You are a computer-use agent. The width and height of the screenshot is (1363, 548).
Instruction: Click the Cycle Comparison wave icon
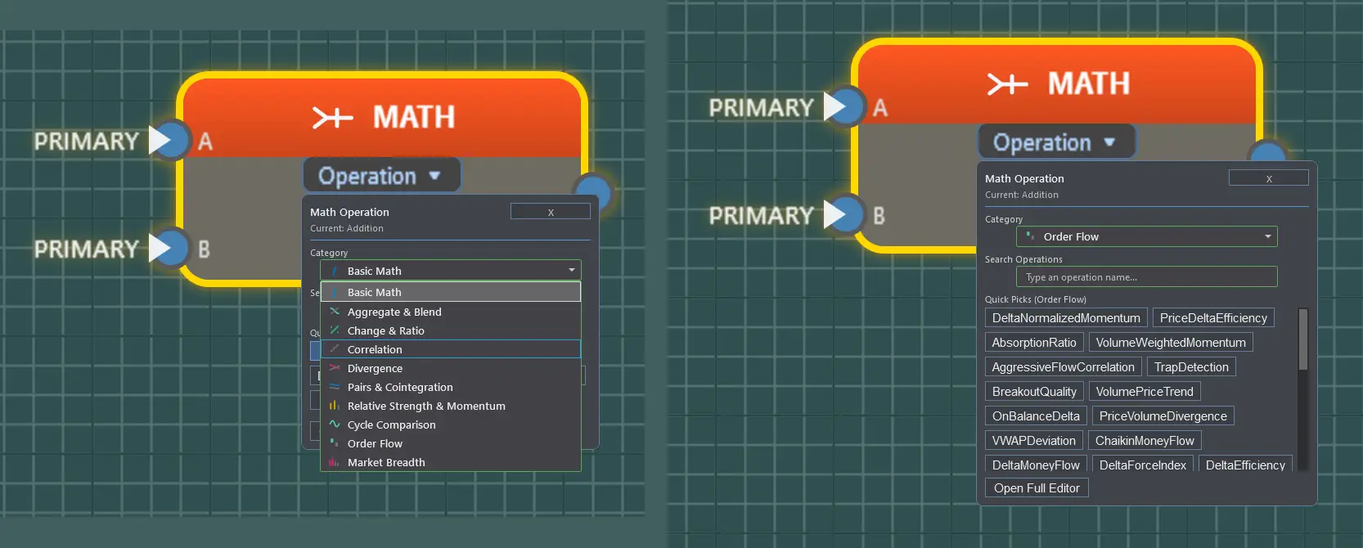[x=335, y=424]
